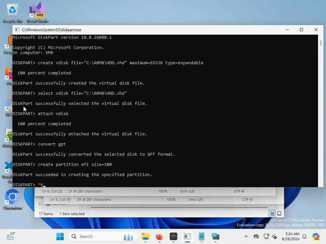Show hidden system tray icons
Image resolution: width=326 pixels, height=244 pixels.
pos(246,236)
